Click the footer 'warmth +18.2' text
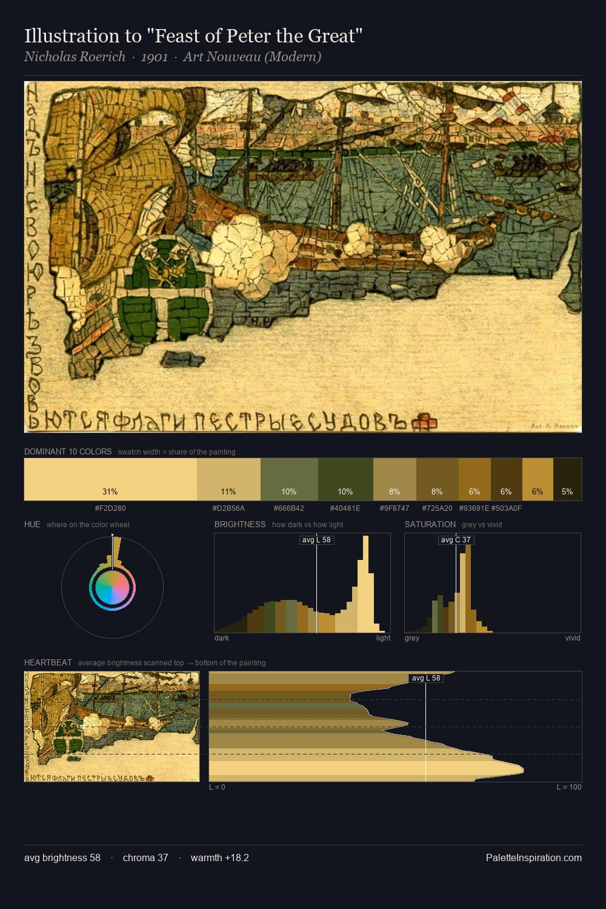 click(220, 857)
